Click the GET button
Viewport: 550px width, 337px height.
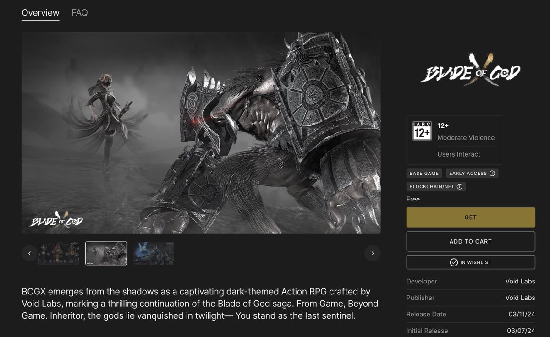click(471, 217)
